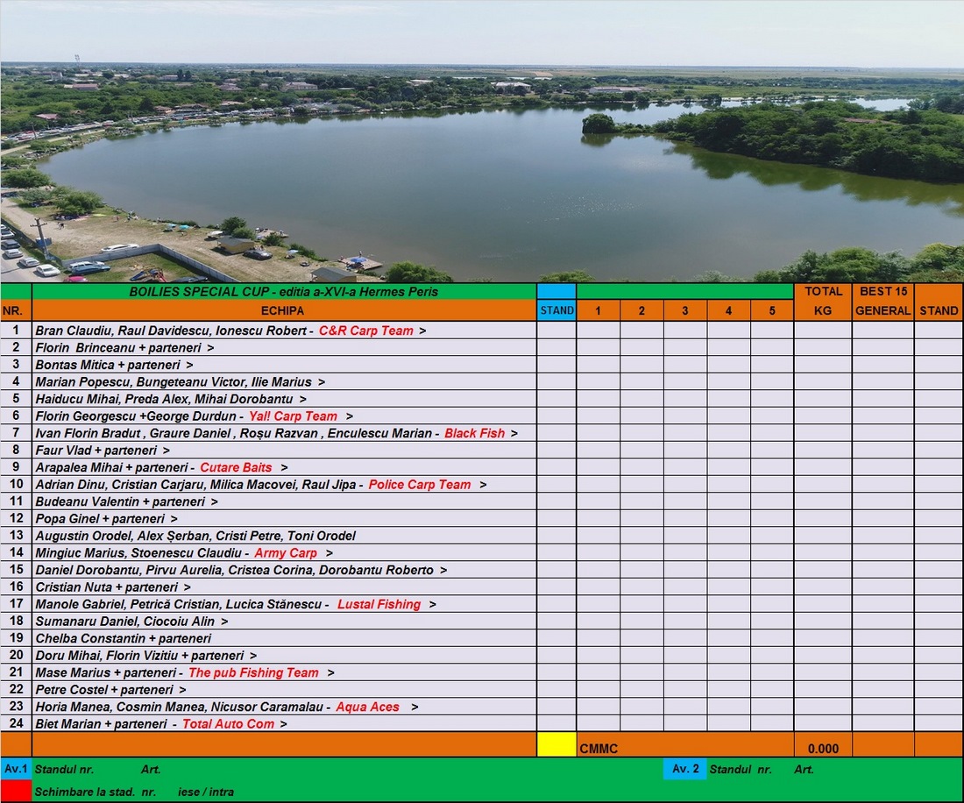Select the blue Av. 2 cell

coord(684,769)
